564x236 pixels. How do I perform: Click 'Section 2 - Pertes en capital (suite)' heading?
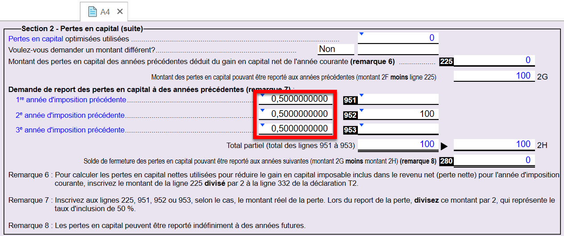tap(82, 29)
